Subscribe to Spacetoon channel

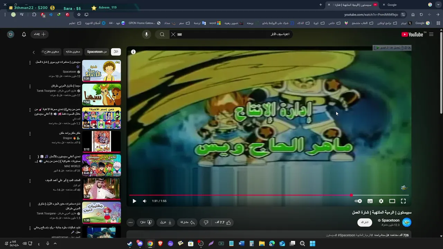pos(365,222)
